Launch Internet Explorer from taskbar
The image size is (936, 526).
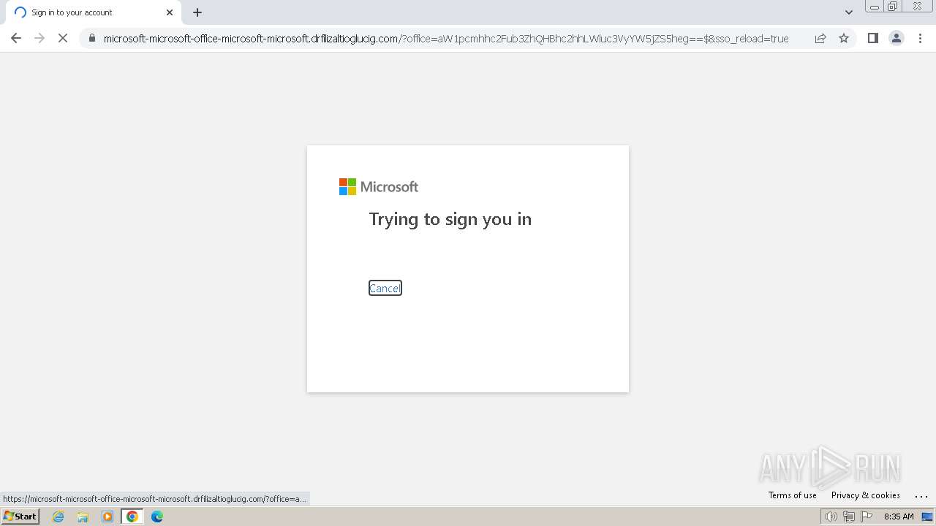(x=58, y=517)
